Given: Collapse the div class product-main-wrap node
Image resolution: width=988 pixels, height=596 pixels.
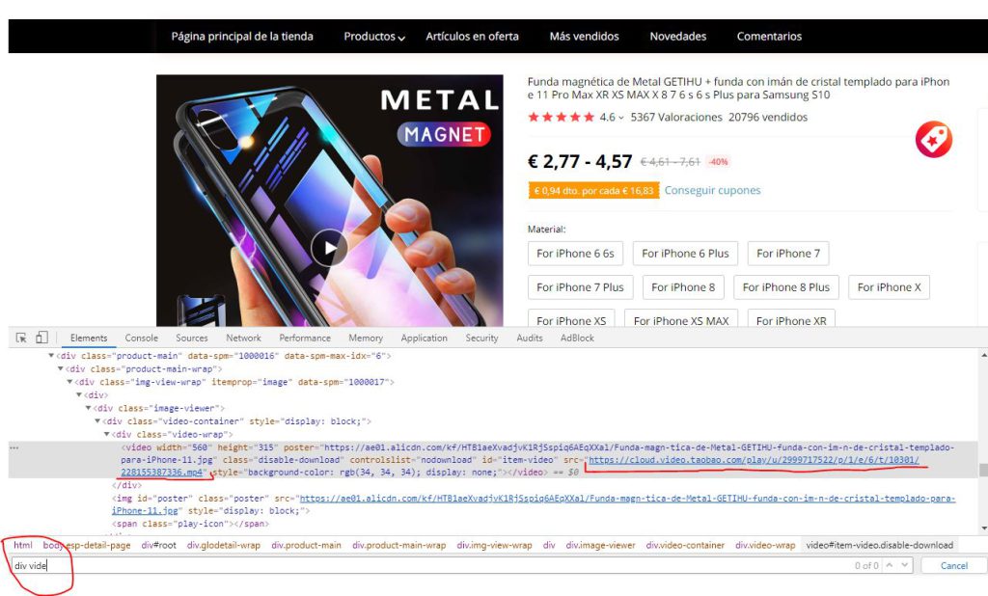Looking at the screenshot, I should (x=61, y=369).
